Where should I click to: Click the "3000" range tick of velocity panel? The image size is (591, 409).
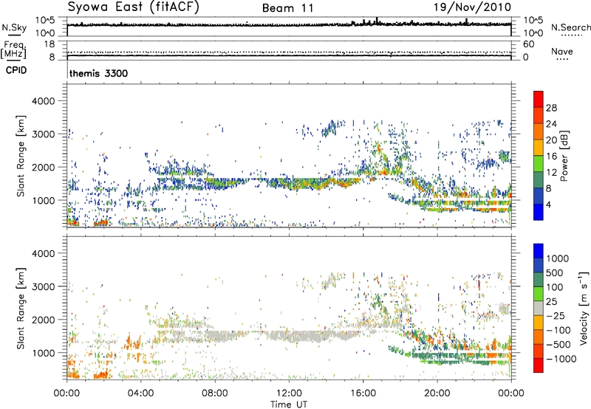coord(43,286)
